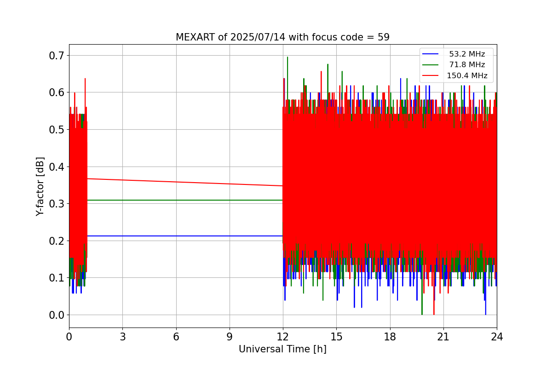
Task: Click the Universal Time [h] axis label
Action: pyautogui.click(x=282, y=349)
